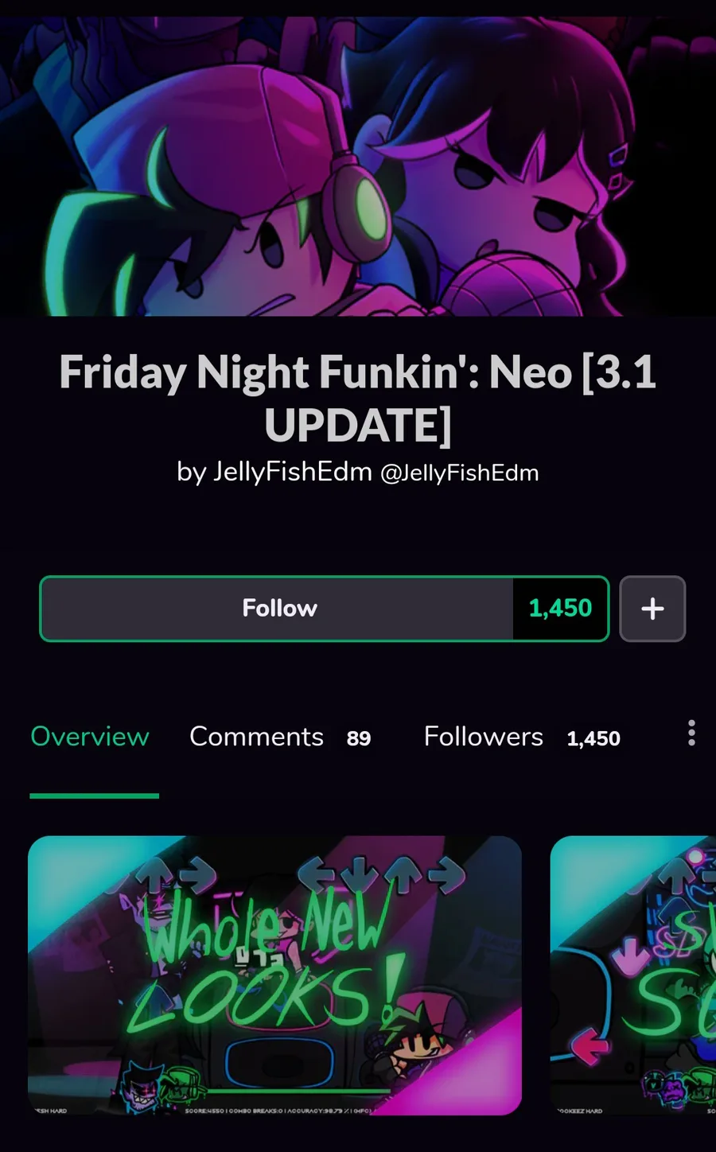Open the @JellyFishEdm username handle
This screenshot has width=716, height=1152.
point(460,473)
